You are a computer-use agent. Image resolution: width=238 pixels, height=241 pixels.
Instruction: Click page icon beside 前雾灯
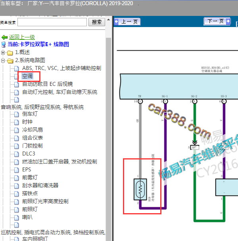(16, 178)
